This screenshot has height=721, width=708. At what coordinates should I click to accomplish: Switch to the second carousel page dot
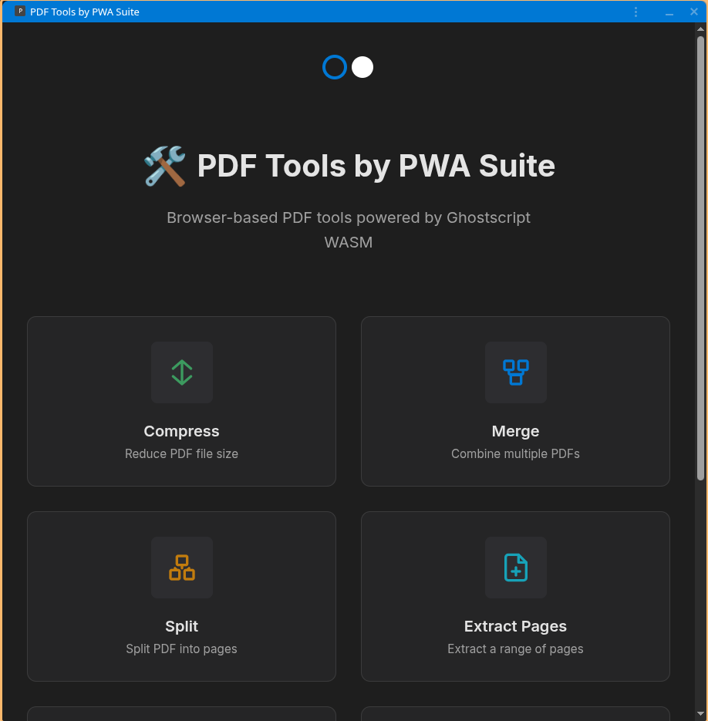click(362, 67)
